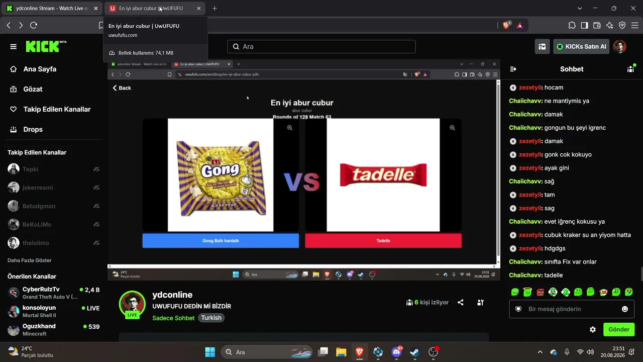This screenshot has width=643, height=362.
Task: Open the Windows Start menu
Action: pos(210,352)
